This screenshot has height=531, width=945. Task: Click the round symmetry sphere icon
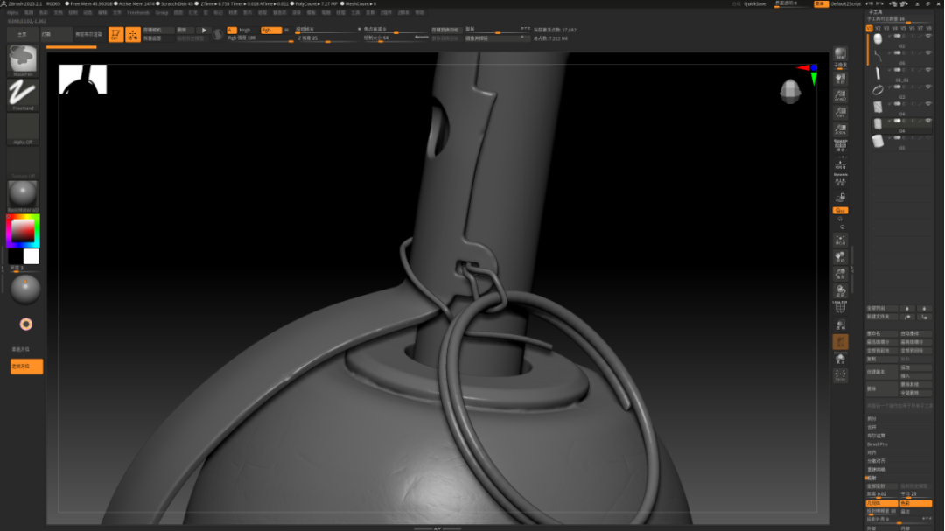click(x=218, y=35)
